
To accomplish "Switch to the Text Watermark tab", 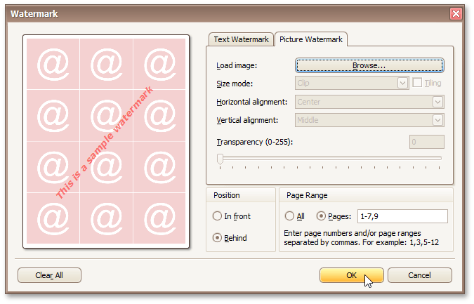I will [241, 40].
